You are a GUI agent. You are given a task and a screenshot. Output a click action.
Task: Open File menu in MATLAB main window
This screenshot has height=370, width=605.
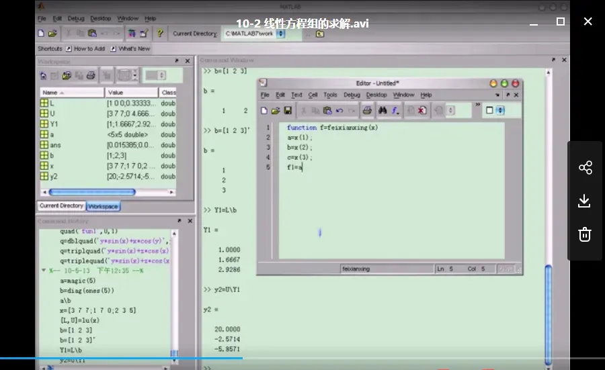[x=42, y=19]
